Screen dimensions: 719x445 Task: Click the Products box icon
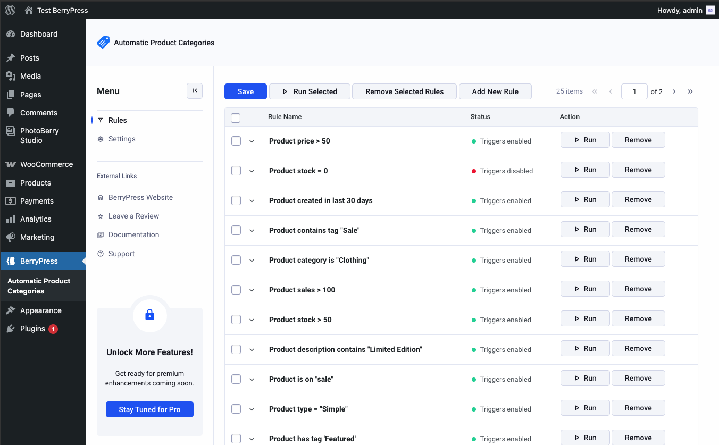[11, 183]
